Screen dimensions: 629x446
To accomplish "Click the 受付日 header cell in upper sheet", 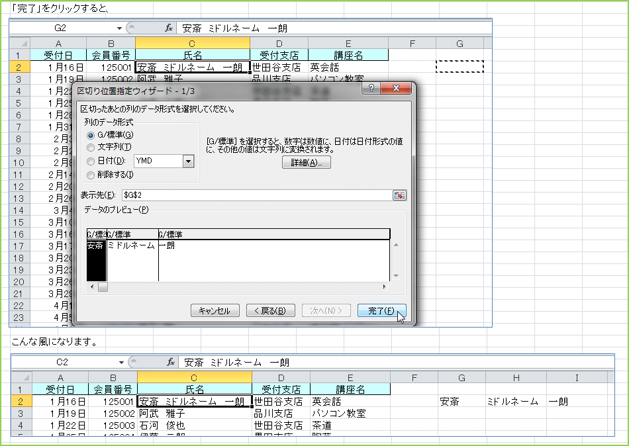I will tap(58, 55).
